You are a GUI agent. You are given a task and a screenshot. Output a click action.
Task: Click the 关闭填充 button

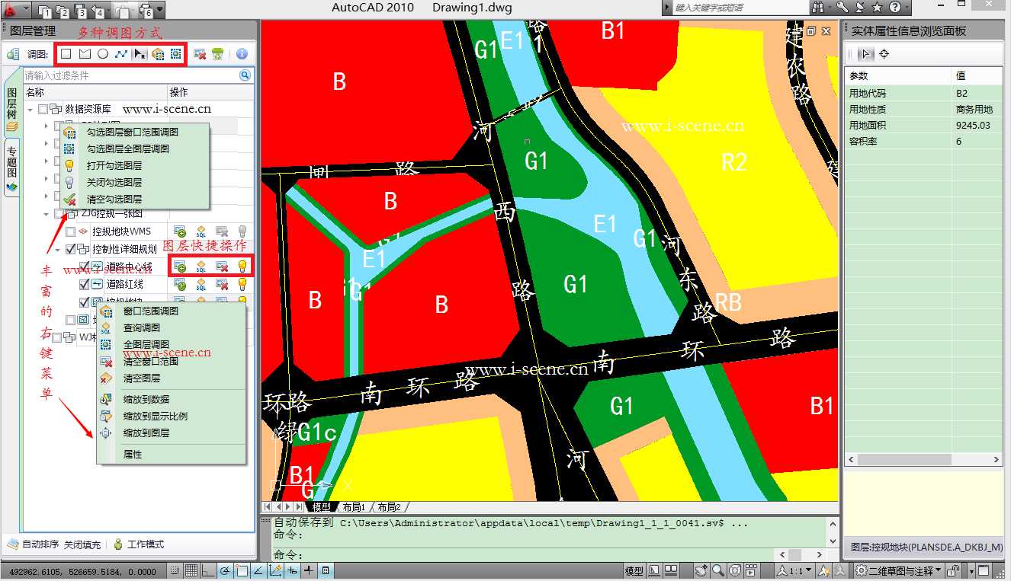pos(82,544)
